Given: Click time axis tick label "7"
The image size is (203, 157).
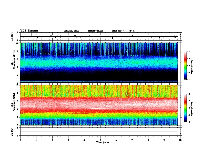Looking at the screenshot, I should tap(132, 140).
